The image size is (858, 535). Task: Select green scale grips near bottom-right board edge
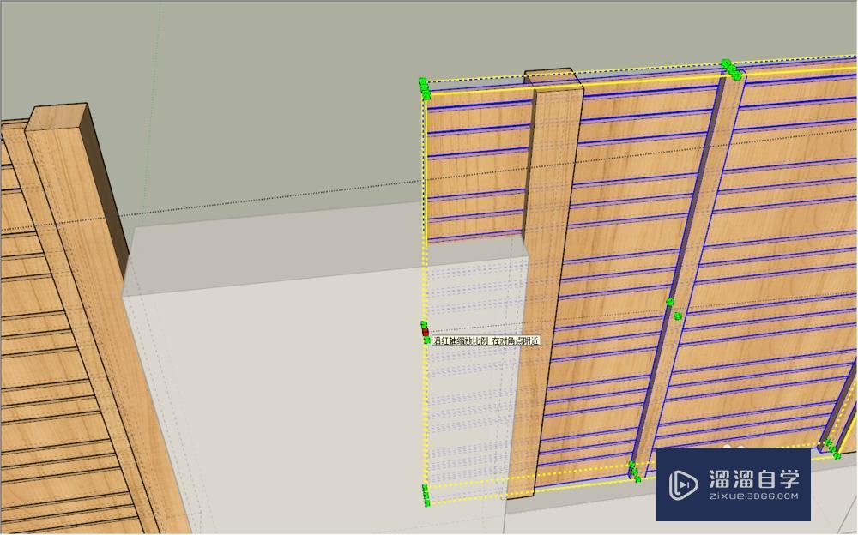pyautogui.click(x=833, y=448)
